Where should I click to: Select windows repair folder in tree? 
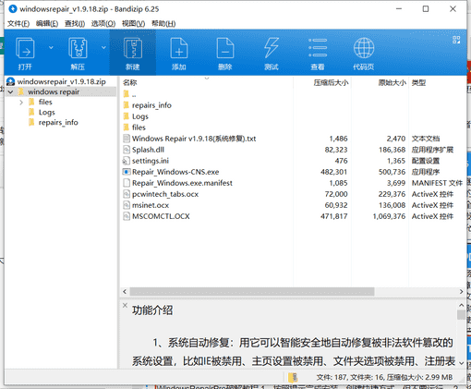pos(54,91)
